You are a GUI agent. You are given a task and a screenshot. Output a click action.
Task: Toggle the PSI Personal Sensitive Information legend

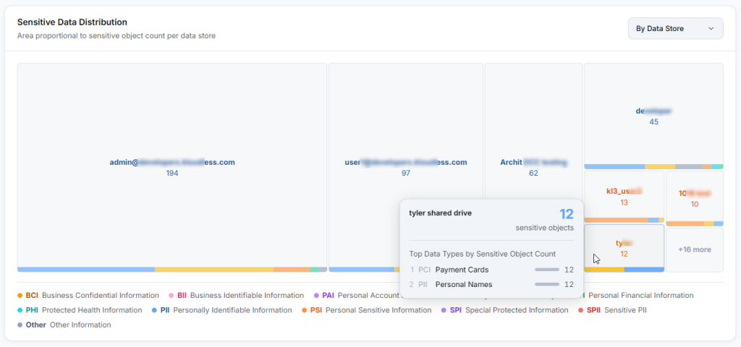click(x=366, y=310)
